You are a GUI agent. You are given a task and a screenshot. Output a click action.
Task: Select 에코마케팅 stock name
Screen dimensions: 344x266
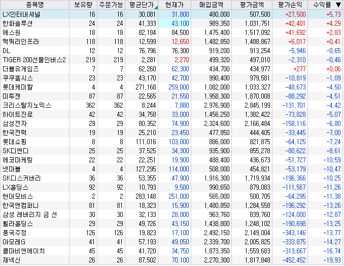coord(18,160)
